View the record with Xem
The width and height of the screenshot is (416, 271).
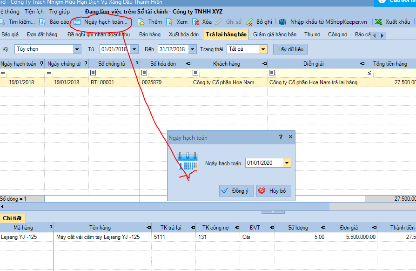pyautogui.click(x=177, y=22)
